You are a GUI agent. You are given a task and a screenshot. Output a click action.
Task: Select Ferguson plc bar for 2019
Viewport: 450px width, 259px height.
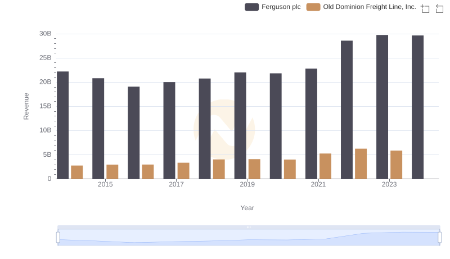[x=240, y=126]
